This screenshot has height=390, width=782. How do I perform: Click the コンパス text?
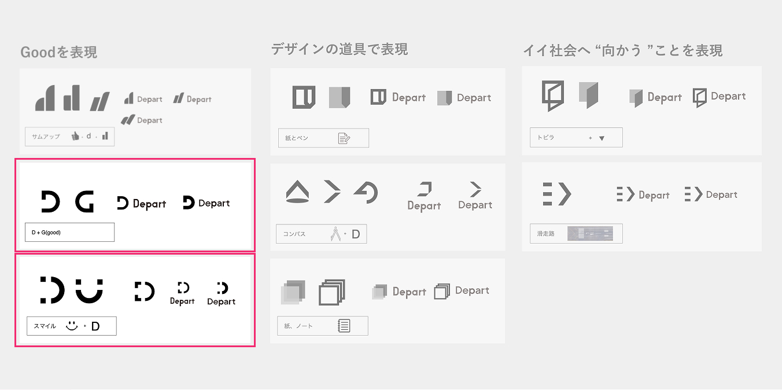coord(294,234)
